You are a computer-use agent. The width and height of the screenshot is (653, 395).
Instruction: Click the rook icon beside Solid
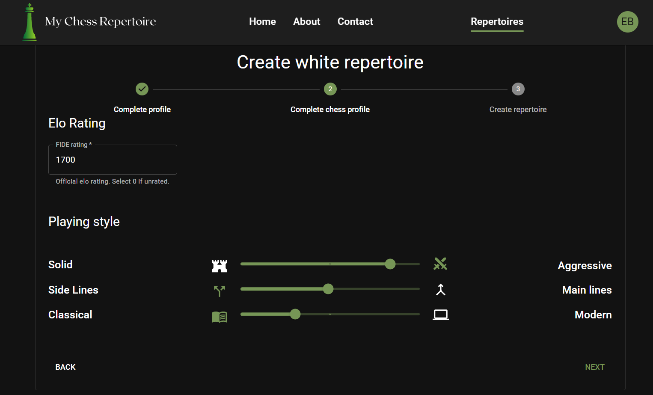tap(220, 265)
